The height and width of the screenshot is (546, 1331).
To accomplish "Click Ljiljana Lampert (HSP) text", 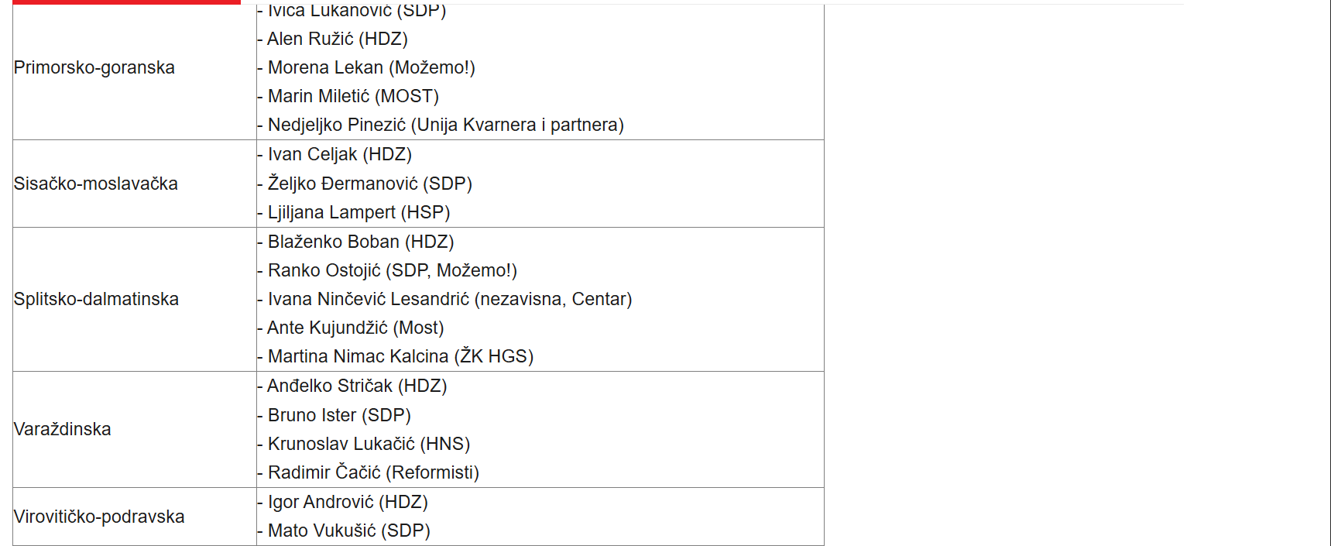I will [x=358, y=212].
